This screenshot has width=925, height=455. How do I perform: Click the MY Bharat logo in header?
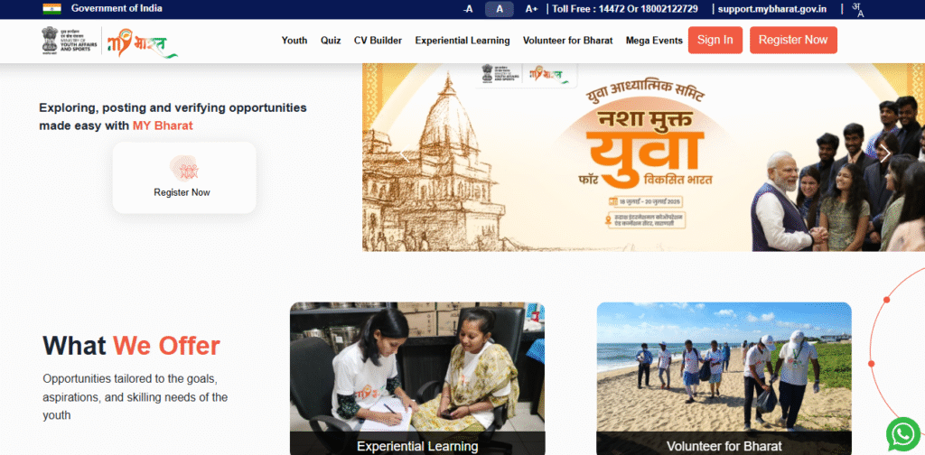click(x=142, y=42)
